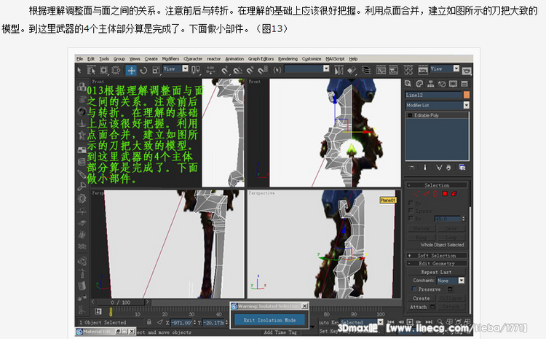Toggle the Window/Crossing selection icon

coord(116,71)
